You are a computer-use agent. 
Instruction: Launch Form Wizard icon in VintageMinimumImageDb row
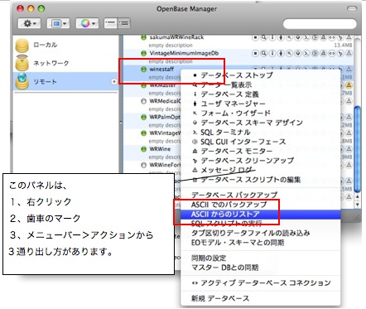coord(289,53)
